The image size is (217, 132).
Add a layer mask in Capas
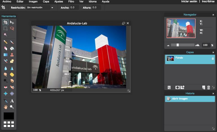177,88
